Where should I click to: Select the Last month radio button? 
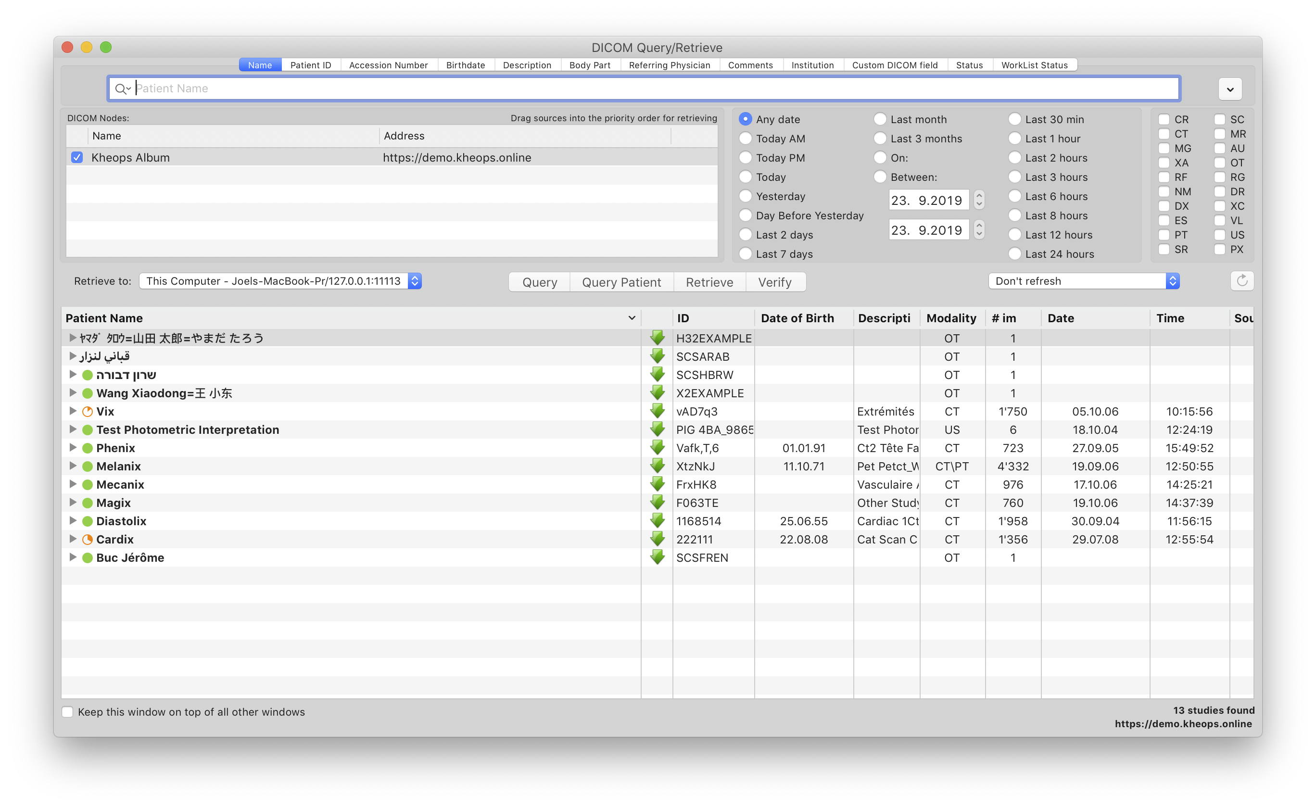pos(879,119)
